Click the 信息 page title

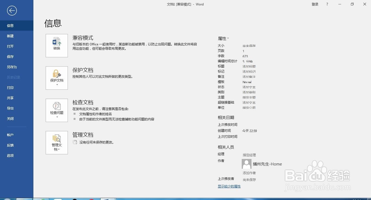(x=53, y=23)
